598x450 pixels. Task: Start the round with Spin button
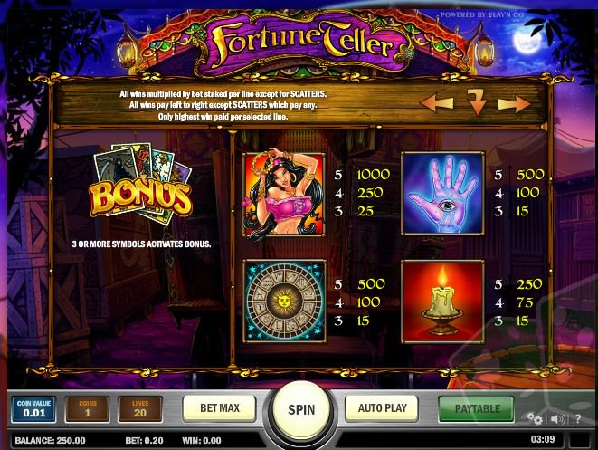pyautogui.click(x=301, y=410)
